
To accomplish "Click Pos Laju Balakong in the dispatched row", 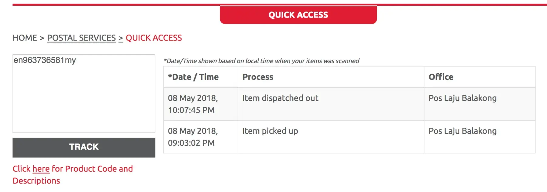I will [x=463, y=98].
